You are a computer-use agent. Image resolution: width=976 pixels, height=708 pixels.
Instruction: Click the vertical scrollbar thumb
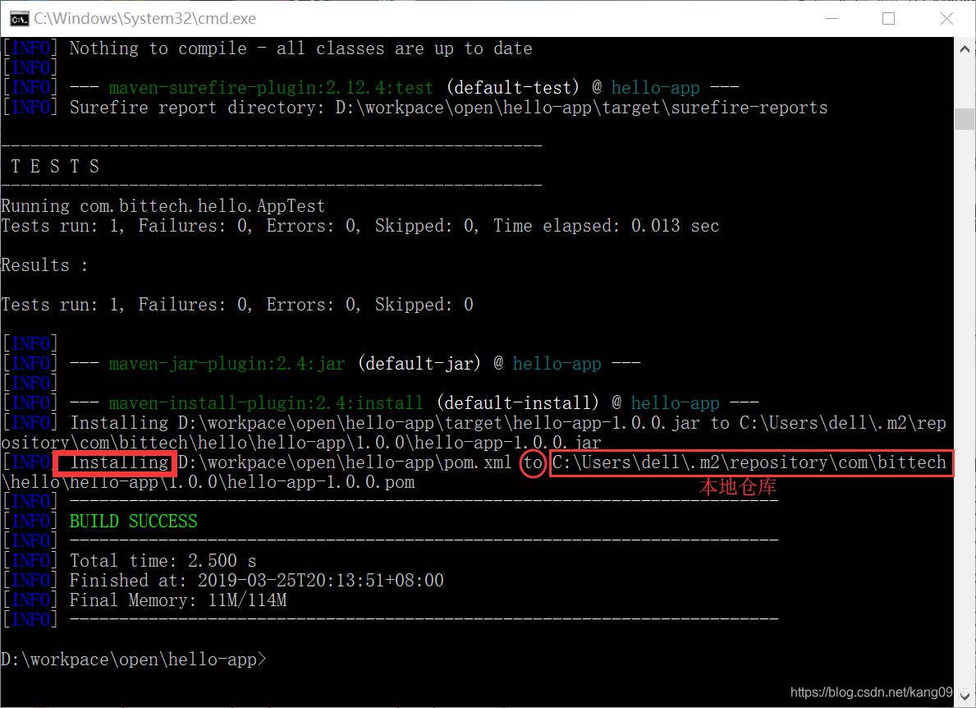(x=965, y=118)
